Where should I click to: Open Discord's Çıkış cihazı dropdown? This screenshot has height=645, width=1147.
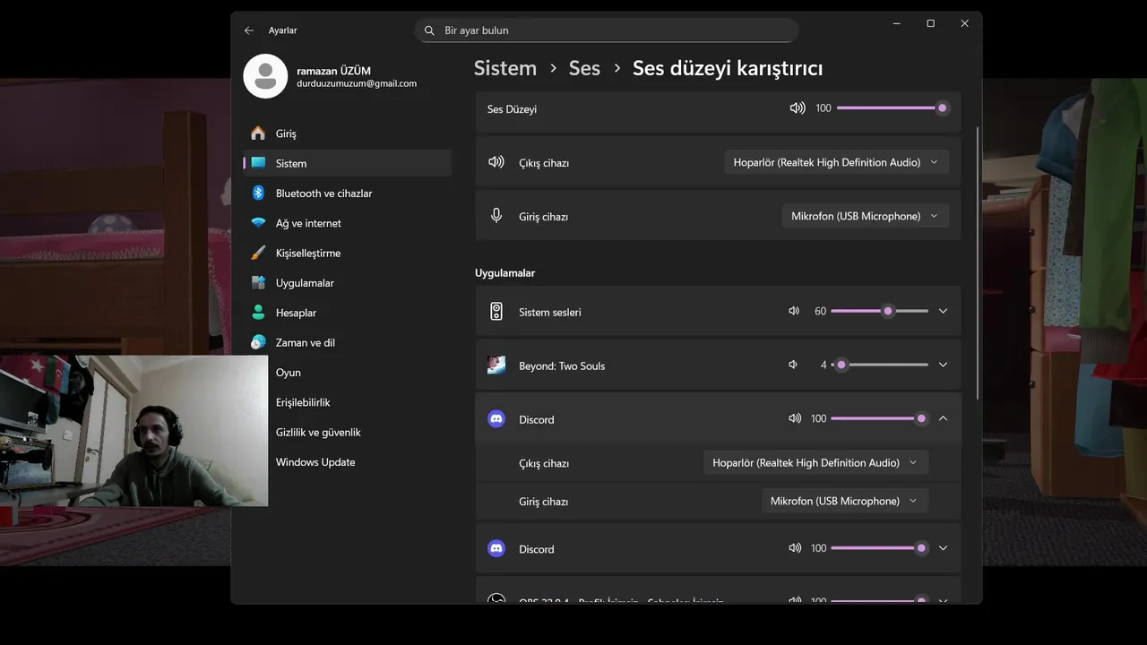[x=815, y=463]
